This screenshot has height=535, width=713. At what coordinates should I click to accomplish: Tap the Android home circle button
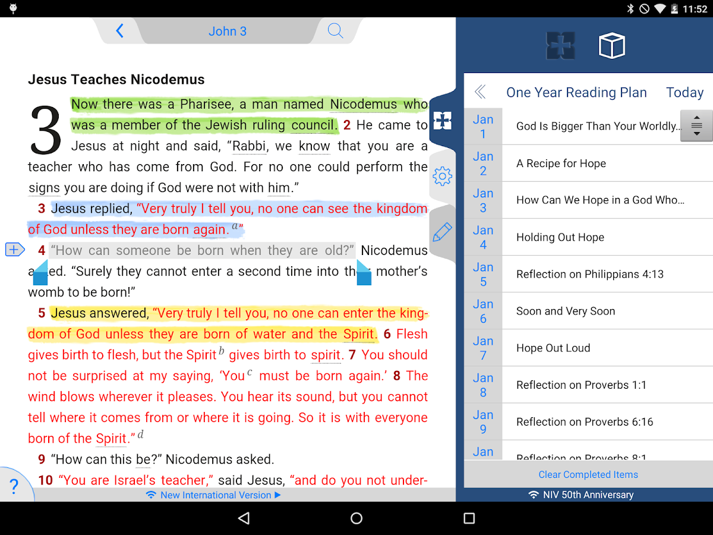tap(356, 518)
